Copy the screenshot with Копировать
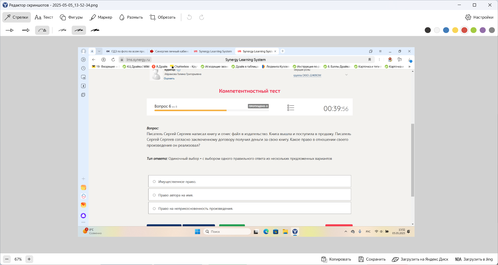The image size is (498, 265). 336,259
